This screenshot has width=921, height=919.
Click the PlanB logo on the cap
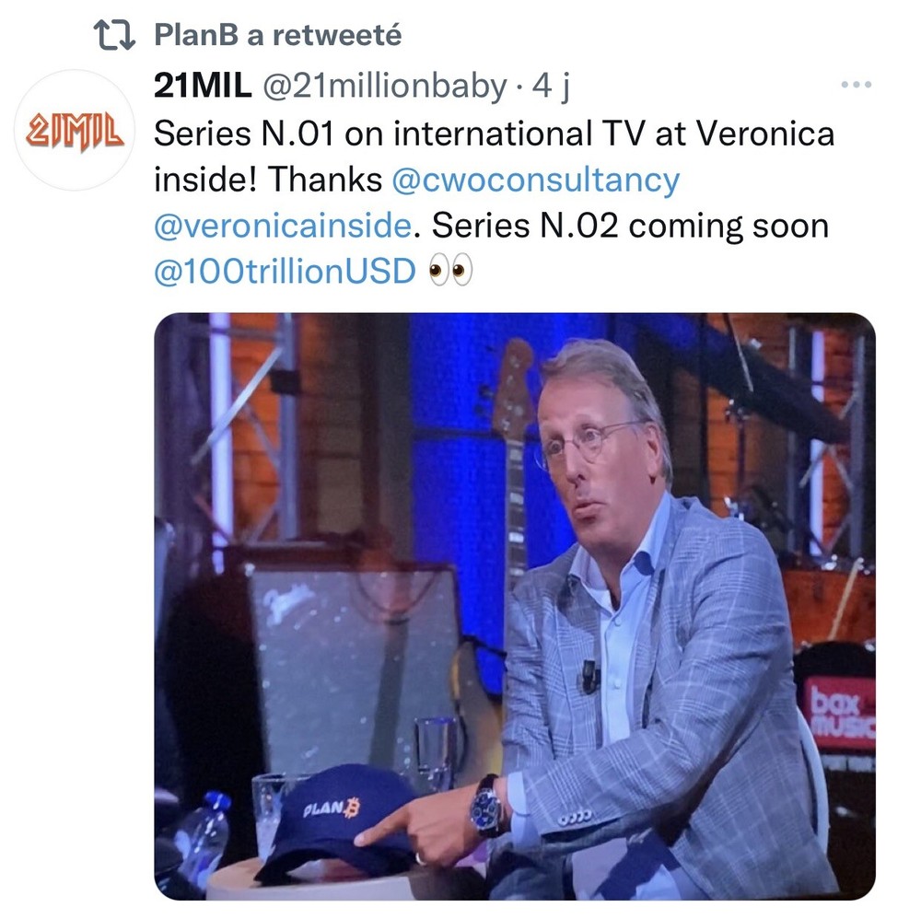tap(332, 808)
